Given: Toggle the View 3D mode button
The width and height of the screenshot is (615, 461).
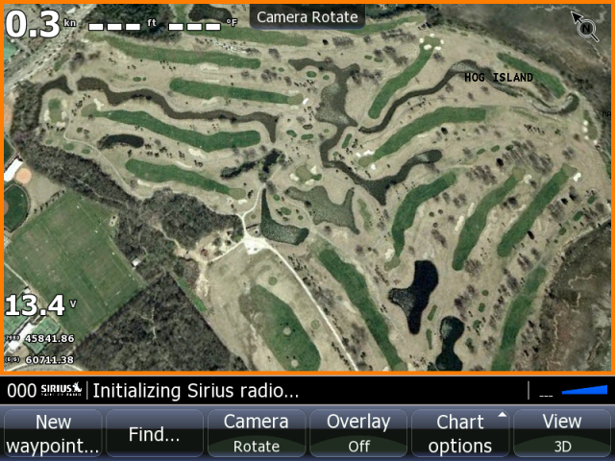Looking at the screenshot, I should pyautogui.click(x=561, y=433).
